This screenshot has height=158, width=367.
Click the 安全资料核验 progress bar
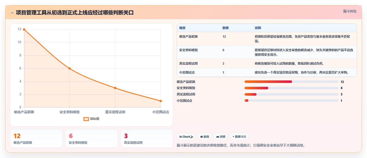(x=292, y=88)
